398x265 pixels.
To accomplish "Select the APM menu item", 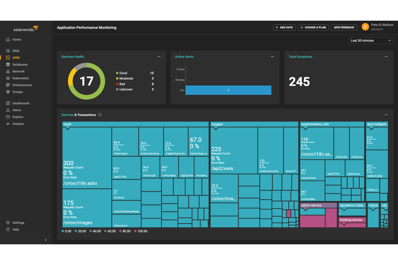I will point(16,57).
